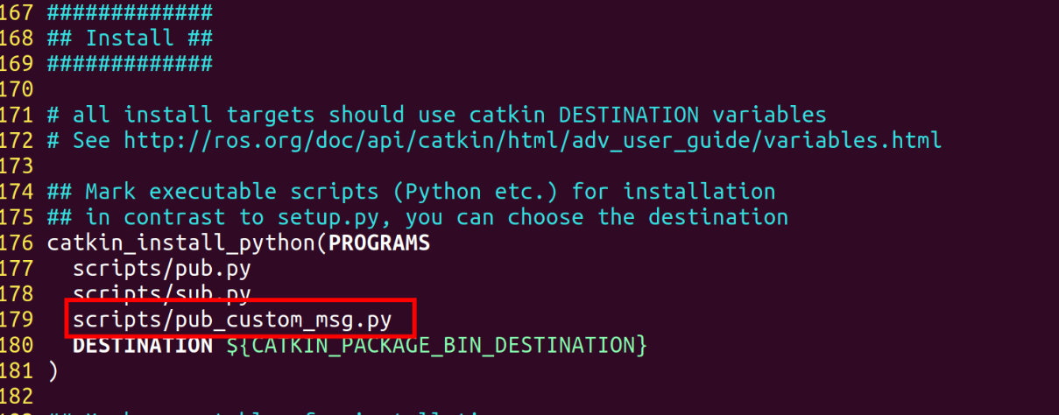Click the 'Mark executable scripts' comment line
This screenshot has width=1059, height=415.
pos(412,192)
